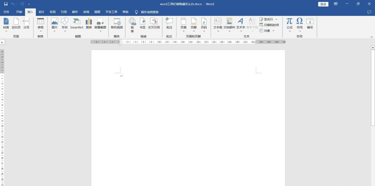
Task: Insert a picture using 图片 icon
Action: (54, 23)
